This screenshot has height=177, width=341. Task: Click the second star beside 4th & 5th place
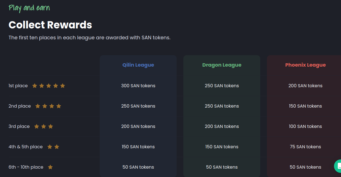(x=57, y=147)
